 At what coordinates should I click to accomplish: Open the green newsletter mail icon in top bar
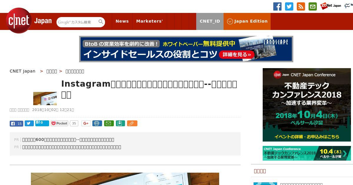[313, 6]
